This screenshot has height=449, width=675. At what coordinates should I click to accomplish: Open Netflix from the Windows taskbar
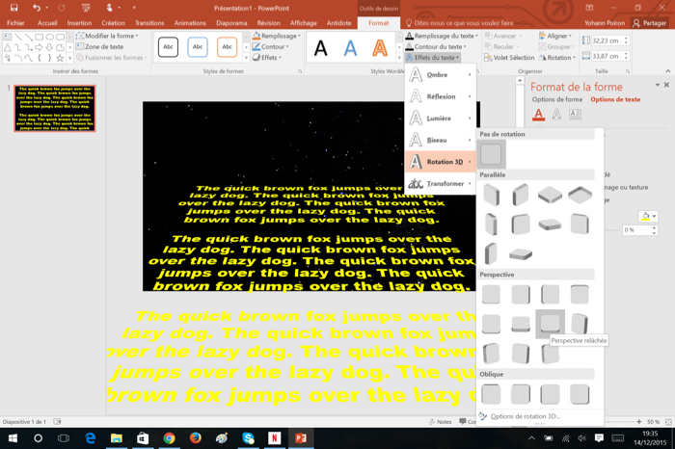pyautogui.click(x=274, y=438)
